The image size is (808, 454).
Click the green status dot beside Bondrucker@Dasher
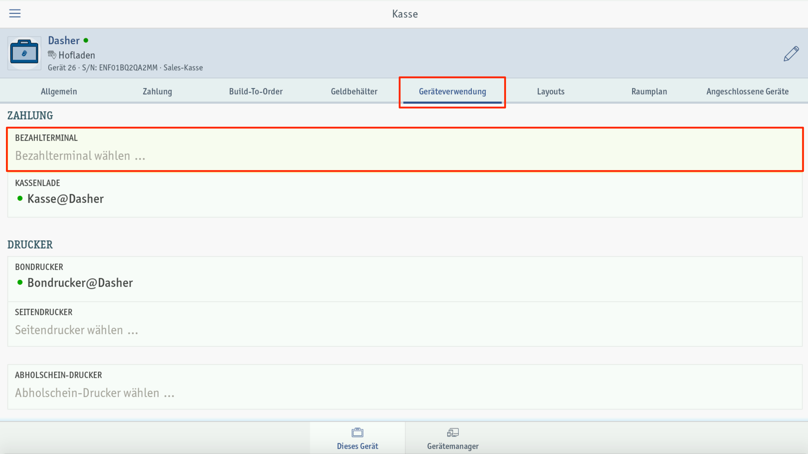tap(20, 282)
